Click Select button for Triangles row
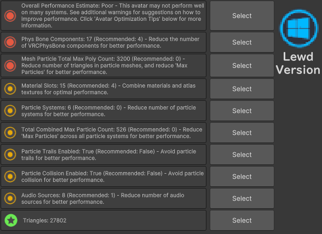This screenshot has height=234, width=322. tap(242, 220)
